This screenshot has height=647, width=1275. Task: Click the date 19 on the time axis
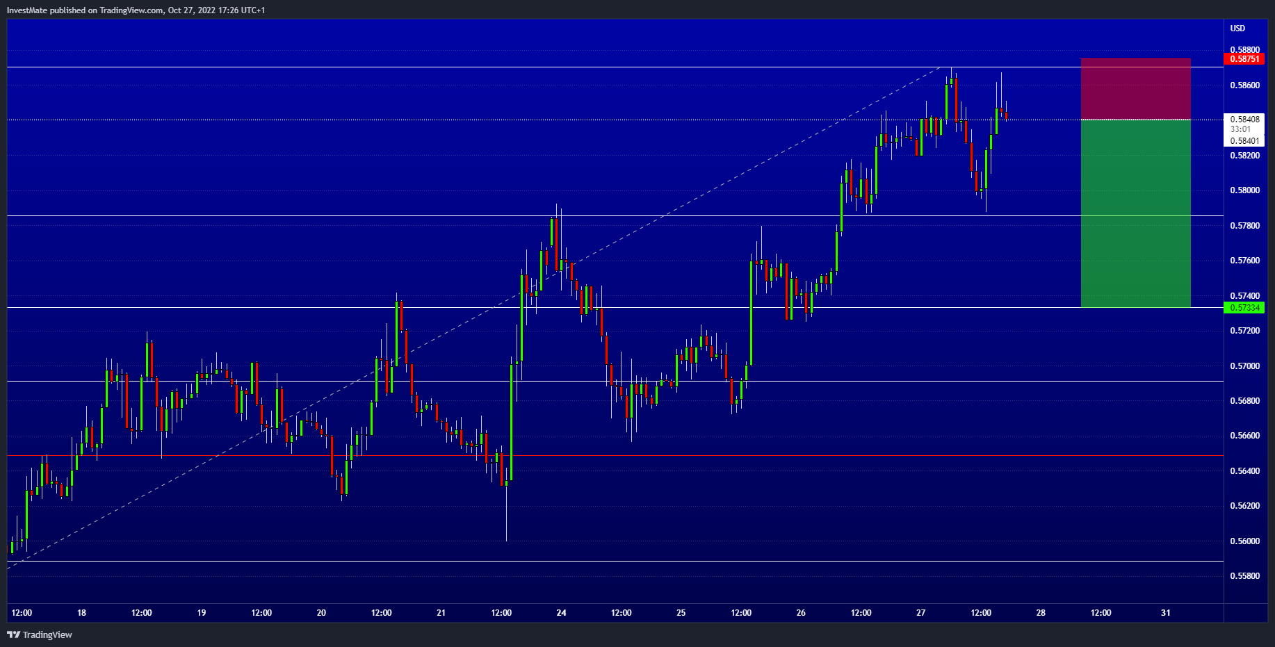click(202, 613)
